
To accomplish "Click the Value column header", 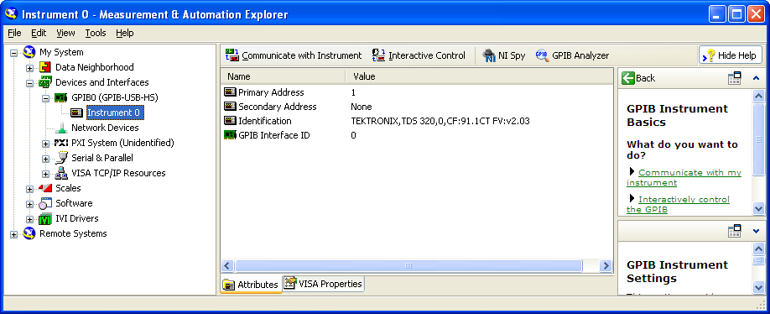I will coord(480,76).
